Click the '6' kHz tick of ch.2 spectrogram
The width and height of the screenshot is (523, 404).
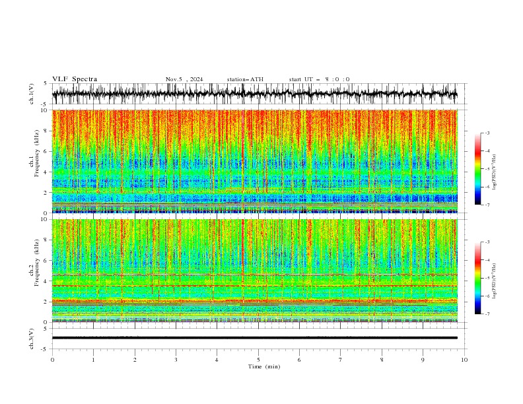pos(46,260)
